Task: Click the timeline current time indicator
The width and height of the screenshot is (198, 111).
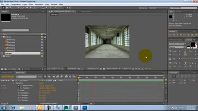Action: (x=78, y=77)
